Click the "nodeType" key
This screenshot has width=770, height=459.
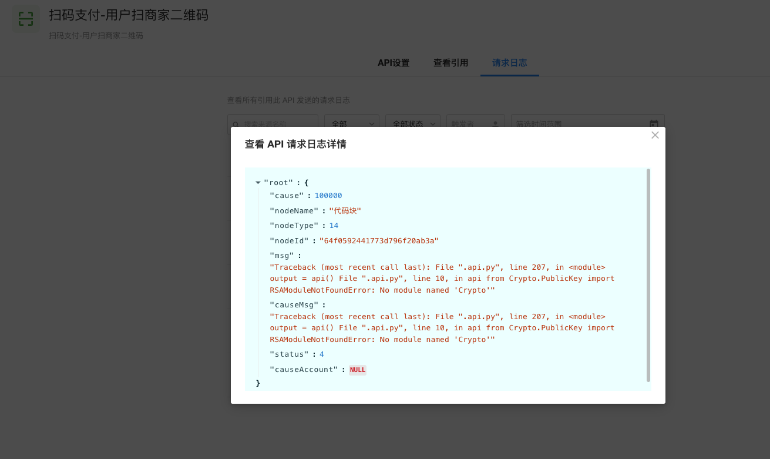294,226
